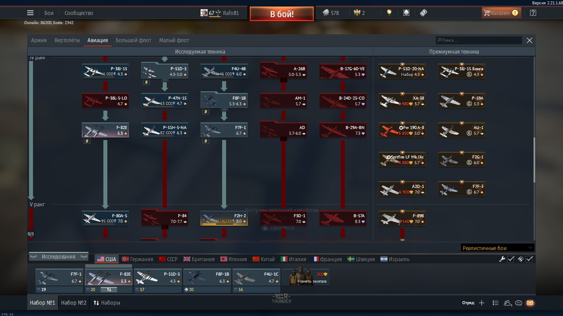Click the research tree vertical scrollbar

[534, 160]
